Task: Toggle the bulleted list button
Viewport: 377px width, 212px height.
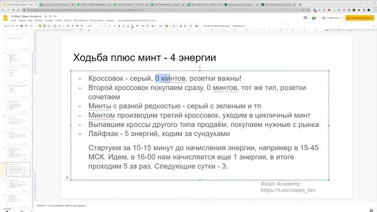Action: (x=174, y=26)
